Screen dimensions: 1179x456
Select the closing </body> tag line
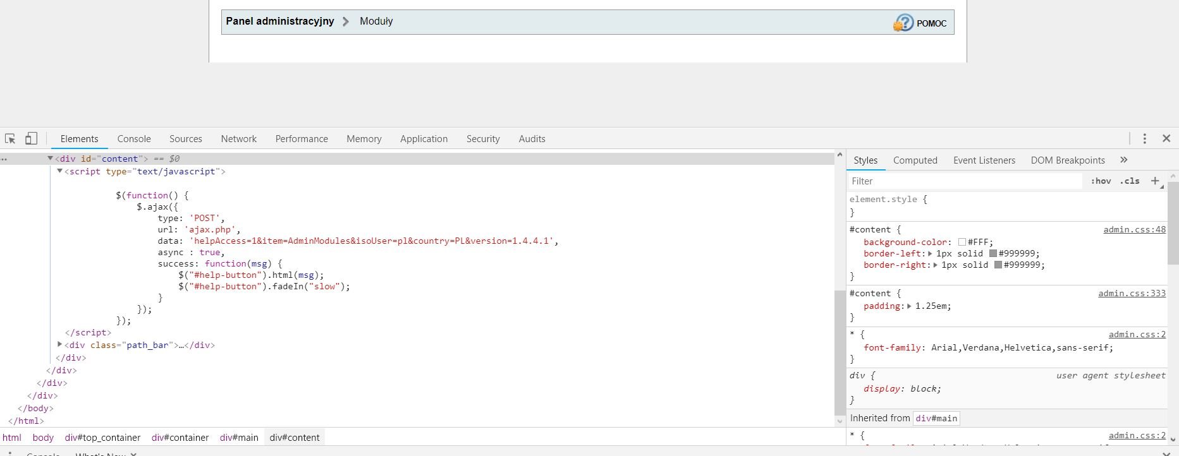click(35, 409)
